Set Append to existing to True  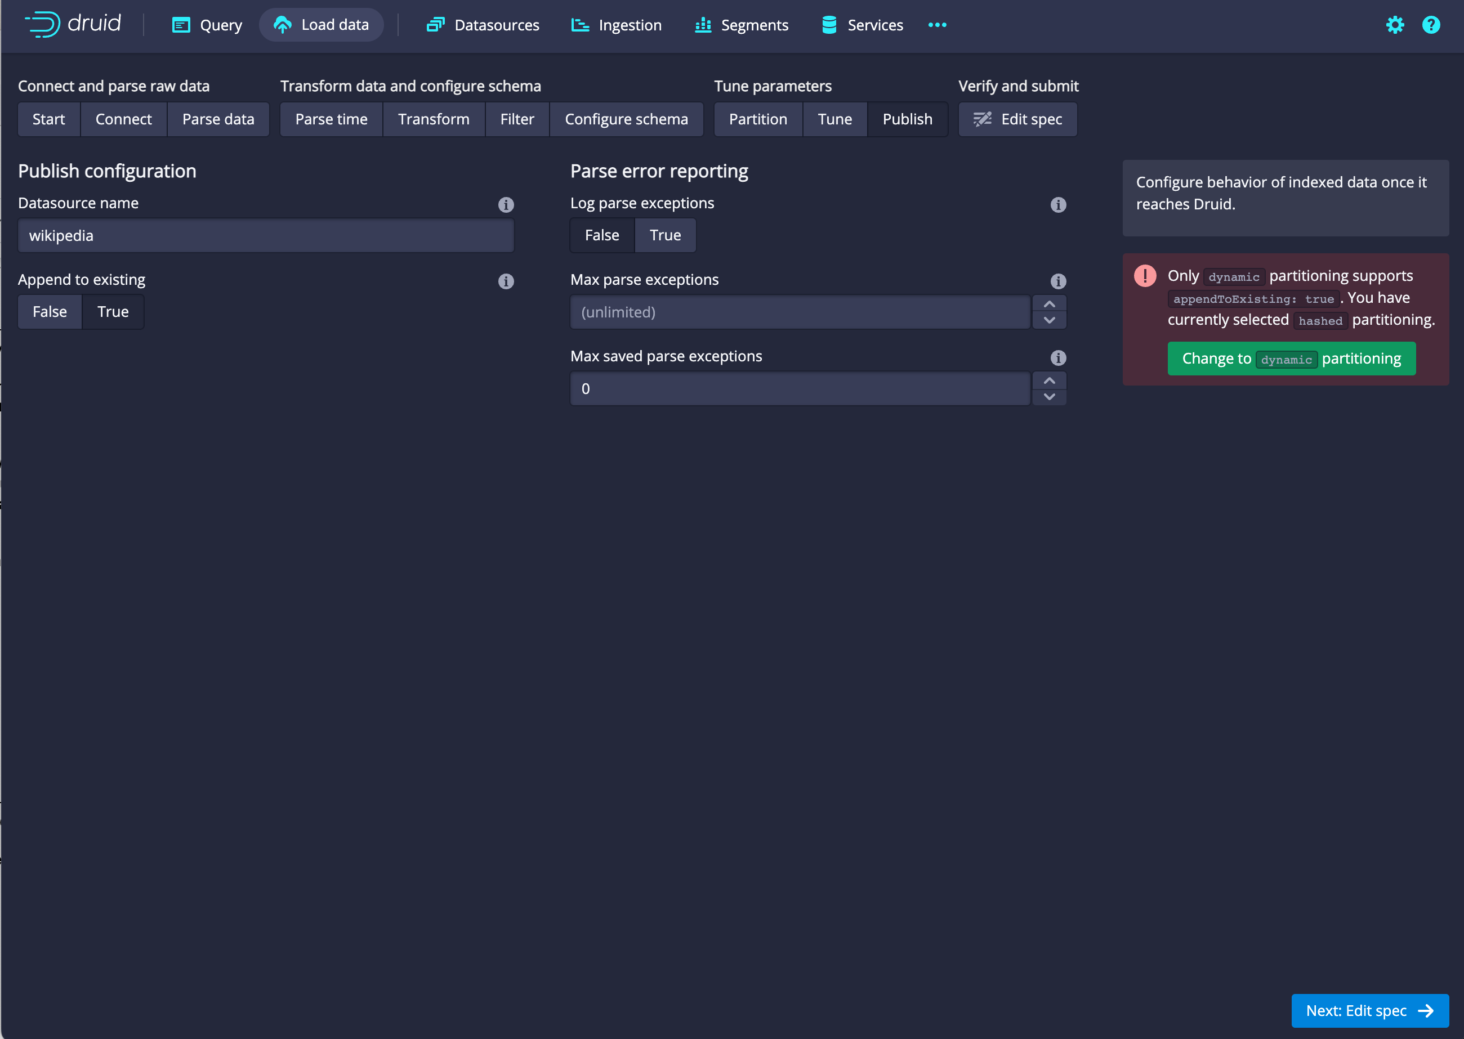coord(113,312)
